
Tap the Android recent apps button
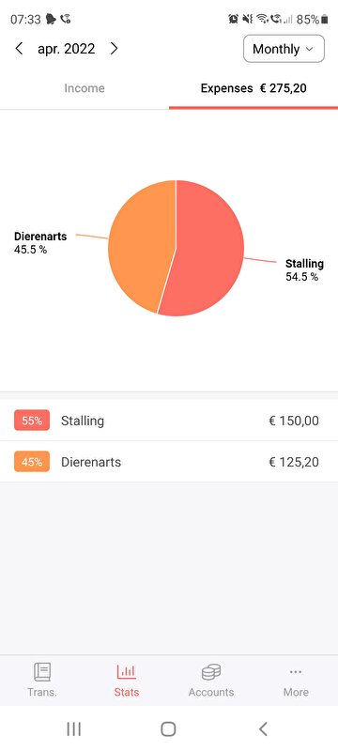[74, 729]
